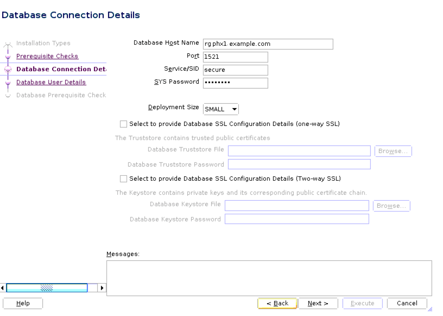Click the left arrow of the bottom scrollbar
The height and width of the screenshot is (316, 443).
click(2, 288)
